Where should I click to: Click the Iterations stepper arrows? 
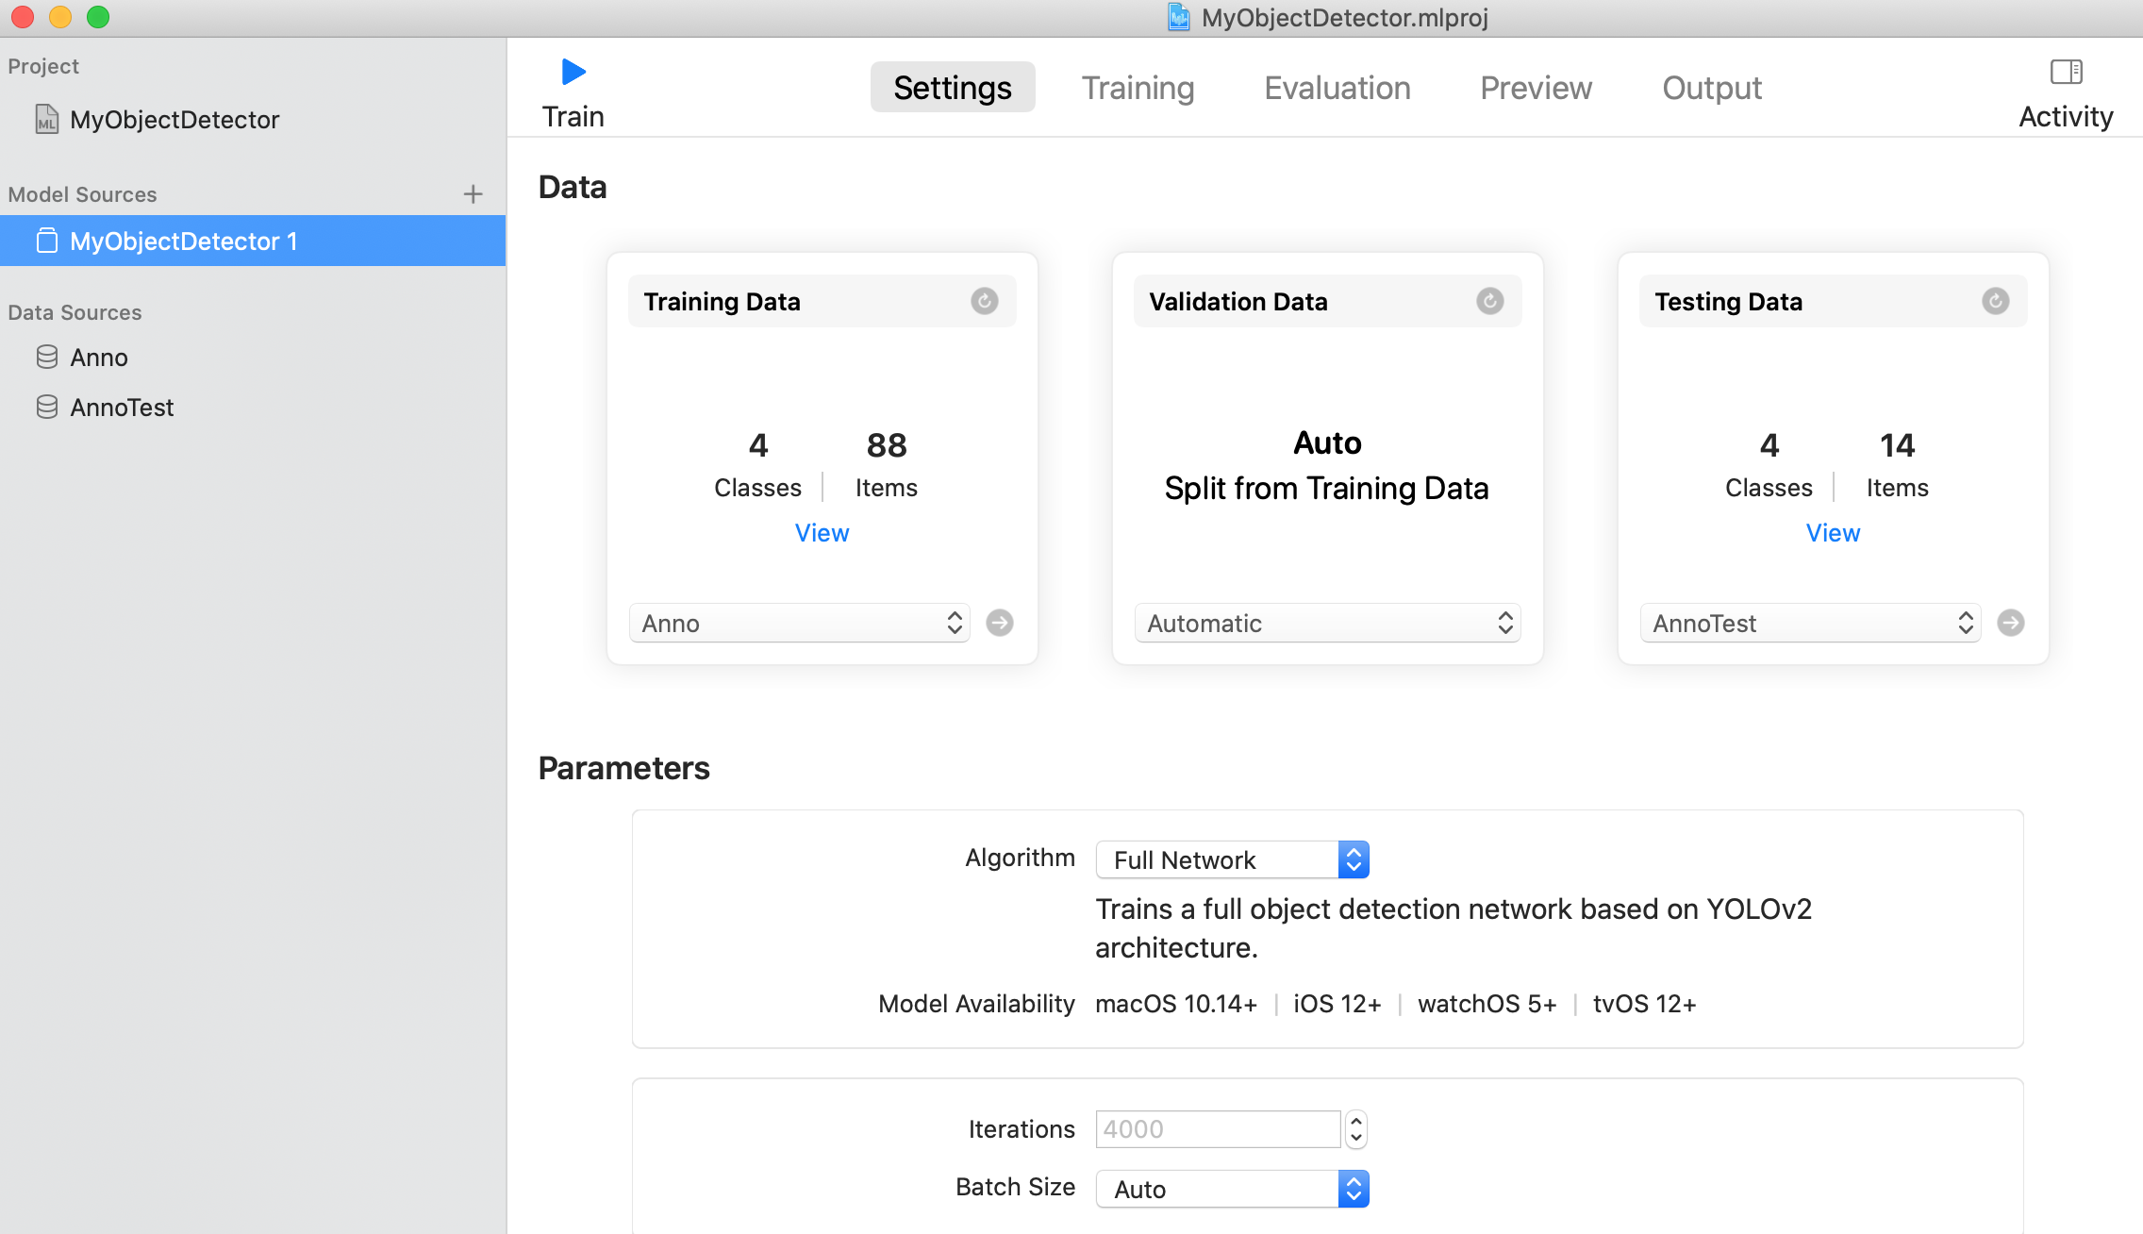(x=1356, y=1129)
